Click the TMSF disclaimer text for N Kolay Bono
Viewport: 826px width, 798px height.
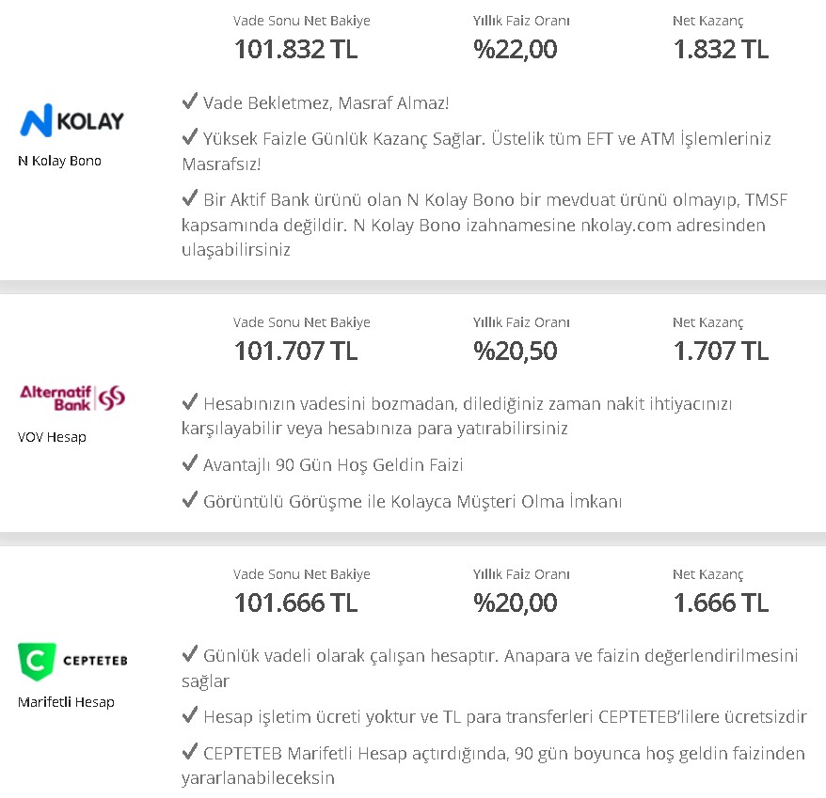(x=484, y=225)
